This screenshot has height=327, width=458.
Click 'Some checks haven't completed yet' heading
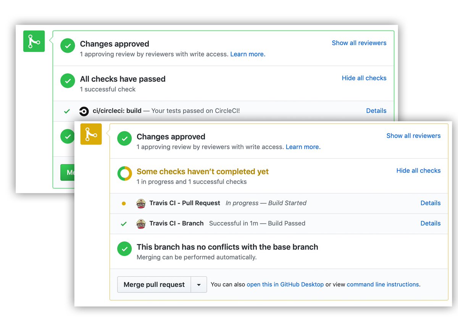point(203,171)
